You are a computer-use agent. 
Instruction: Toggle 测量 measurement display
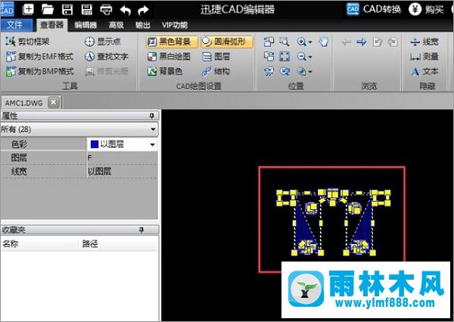pos(424,57)
